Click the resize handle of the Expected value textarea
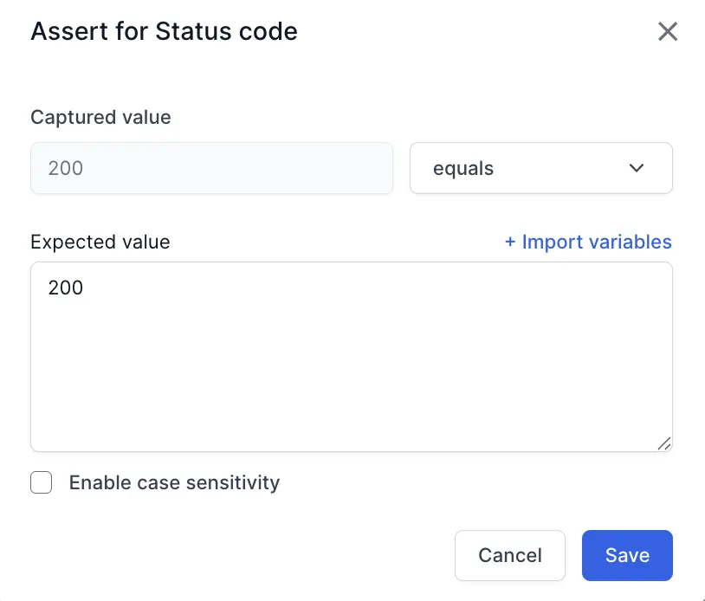705x601 pixels. (x=665, y=444)
